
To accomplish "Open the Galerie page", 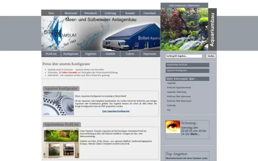I will tap(130, 54).
